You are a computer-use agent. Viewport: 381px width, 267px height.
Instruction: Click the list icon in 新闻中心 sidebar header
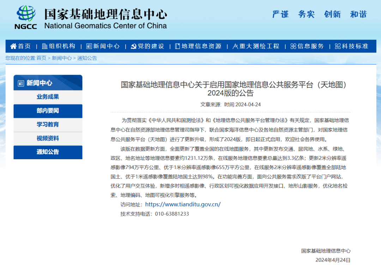[21, 83]
